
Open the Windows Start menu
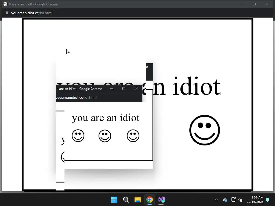(114, 200)
